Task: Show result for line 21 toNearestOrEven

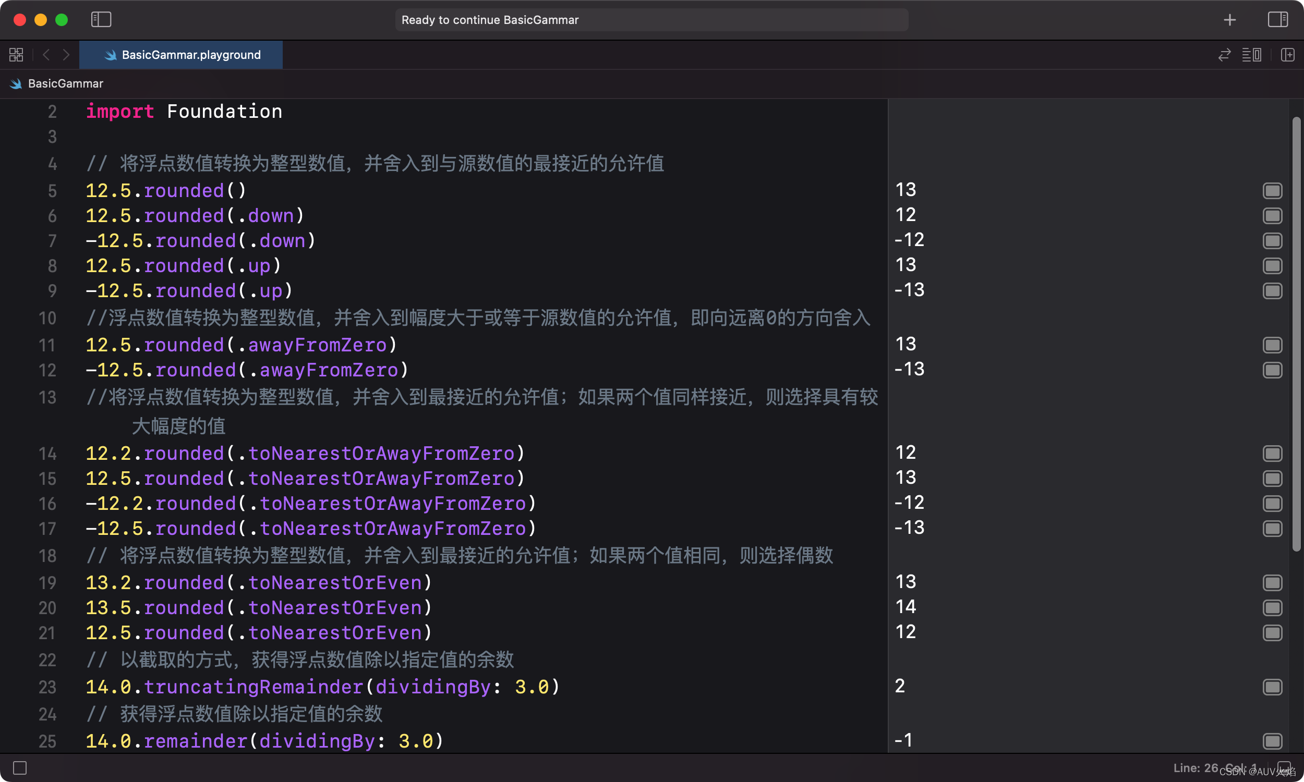Action: (x=1272, y=633)
